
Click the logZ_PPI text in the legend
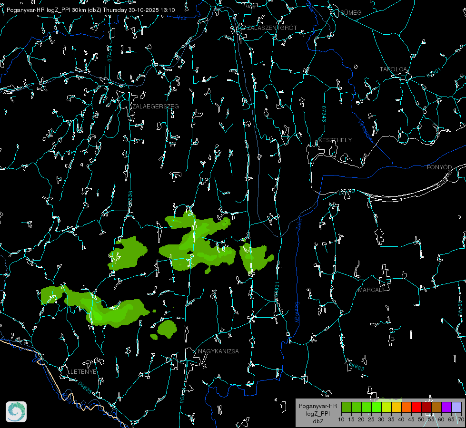[x=318, y=413]
